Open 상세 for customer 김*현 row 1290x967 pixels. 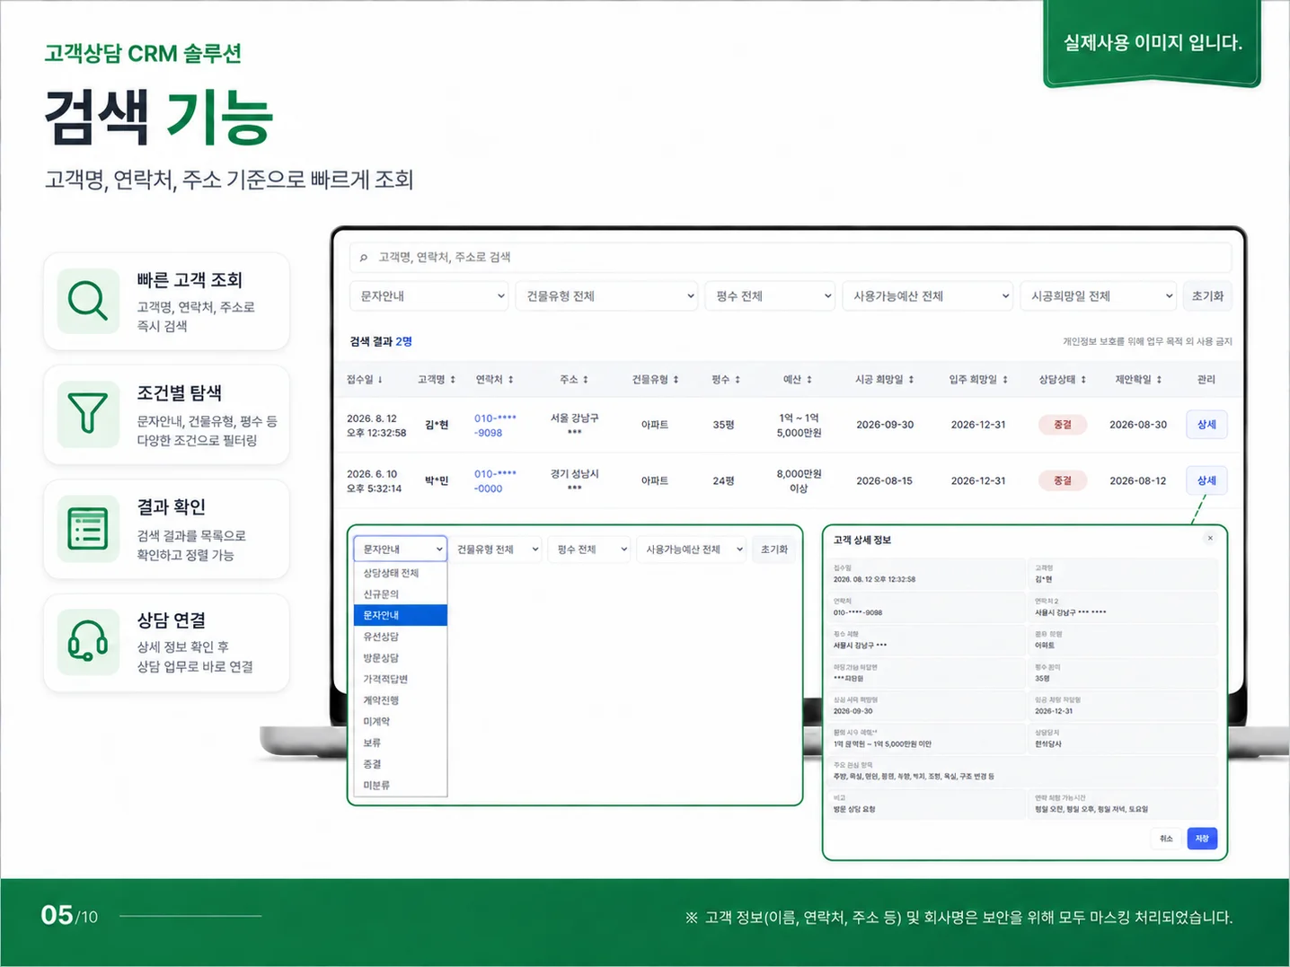[1206, 425]
